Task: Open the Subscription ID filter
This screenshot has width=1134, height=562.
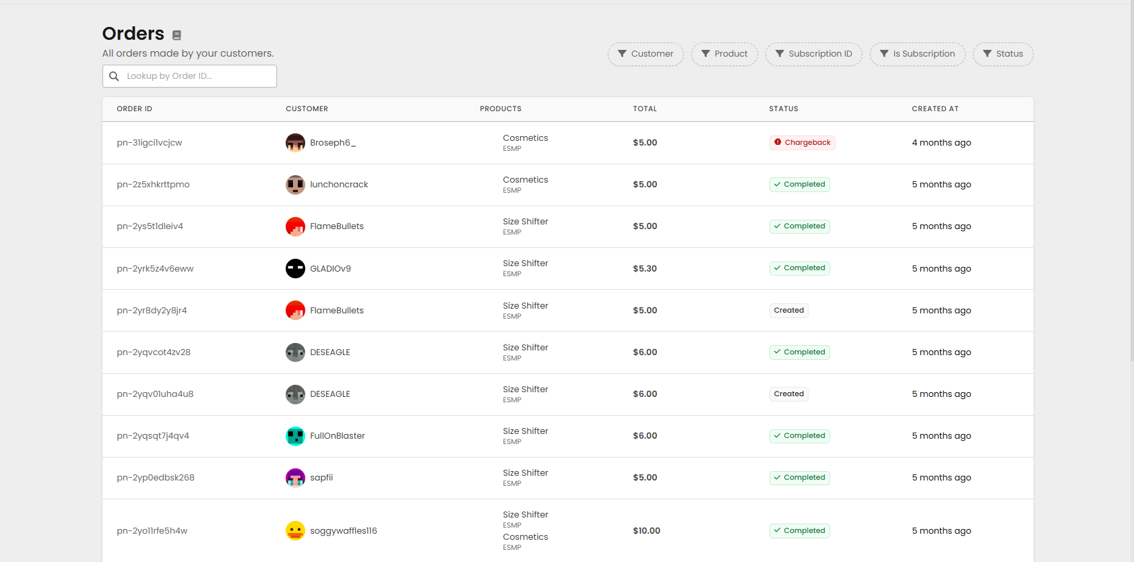Action: pyautogui.click(x=813, y=54)
